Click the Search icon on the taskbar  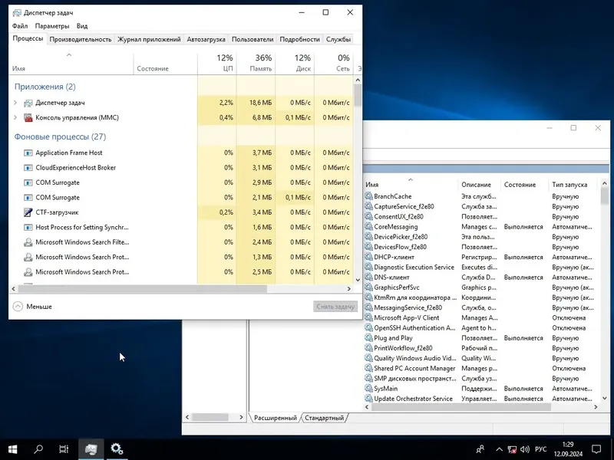[39, 449]
